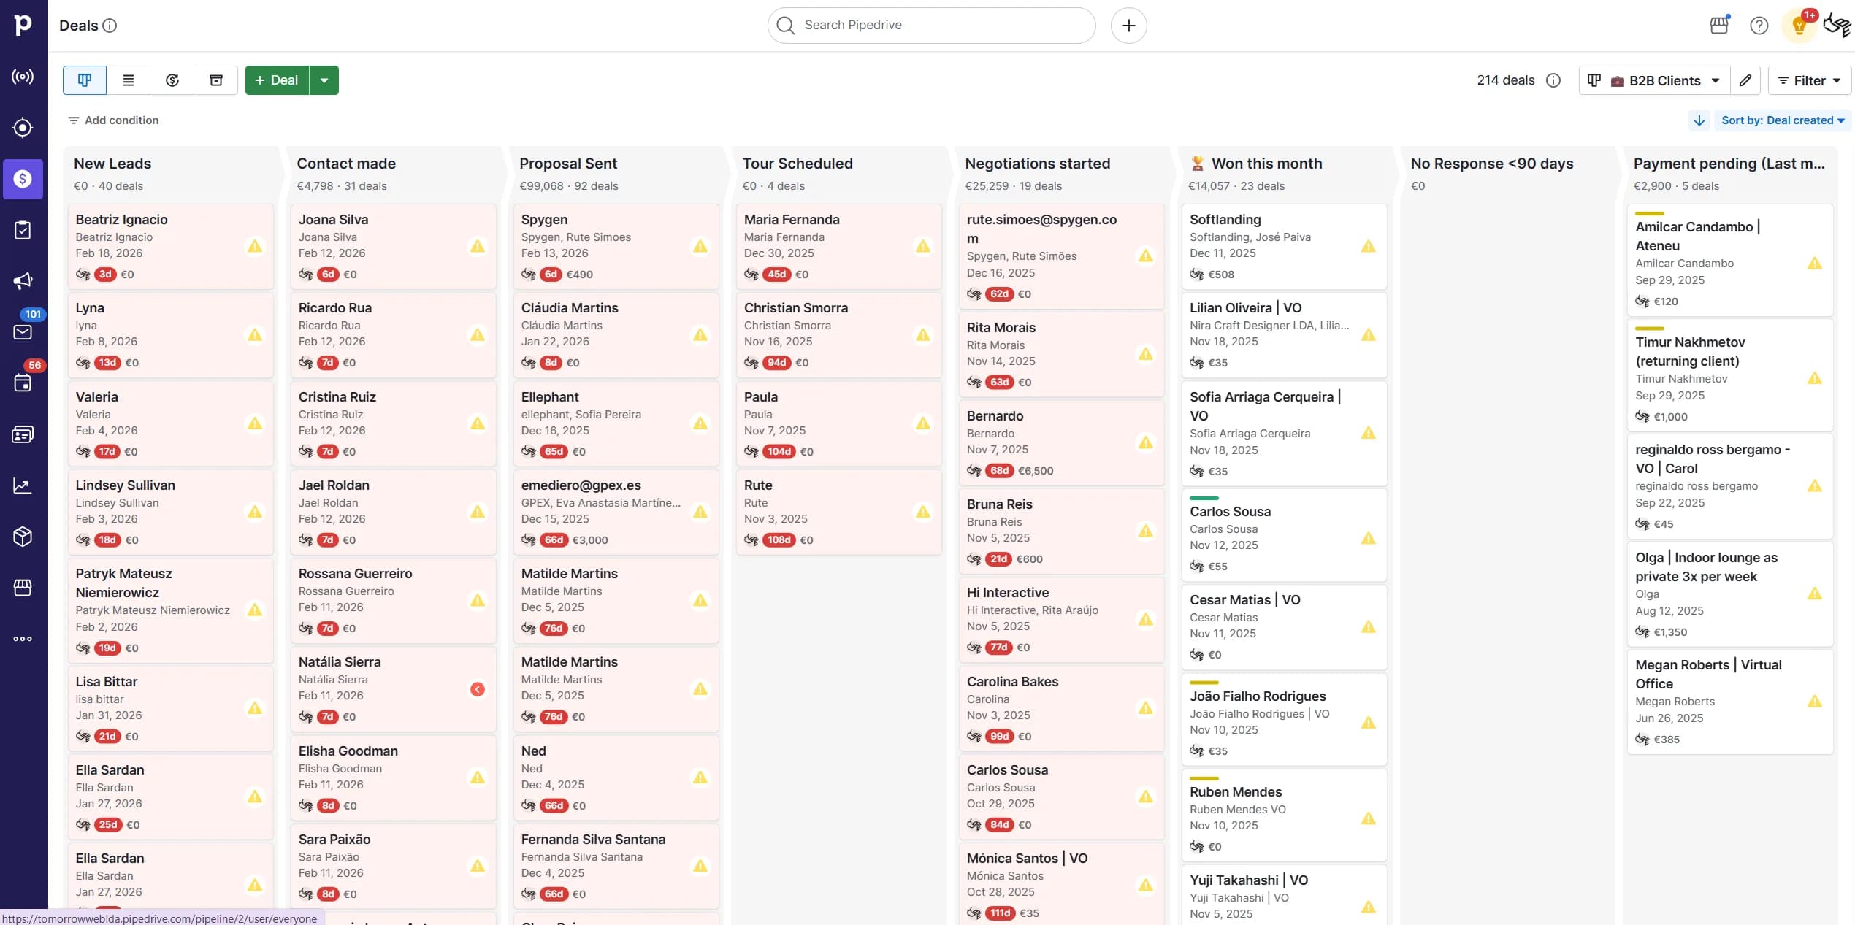Open the help question mark icon
Viewport: 1855px width, 925px height.
[x=1759, y=26]
